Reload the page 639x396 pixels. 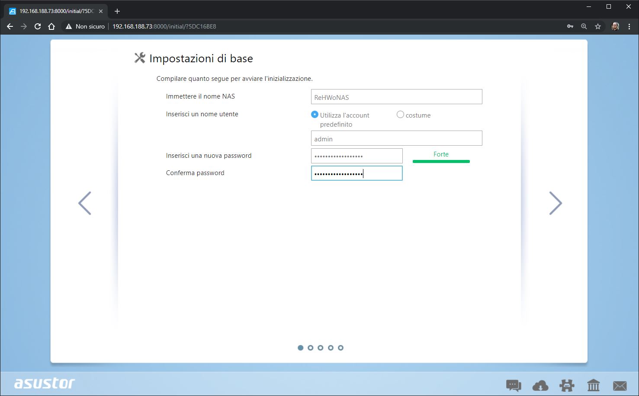point(38,26)
